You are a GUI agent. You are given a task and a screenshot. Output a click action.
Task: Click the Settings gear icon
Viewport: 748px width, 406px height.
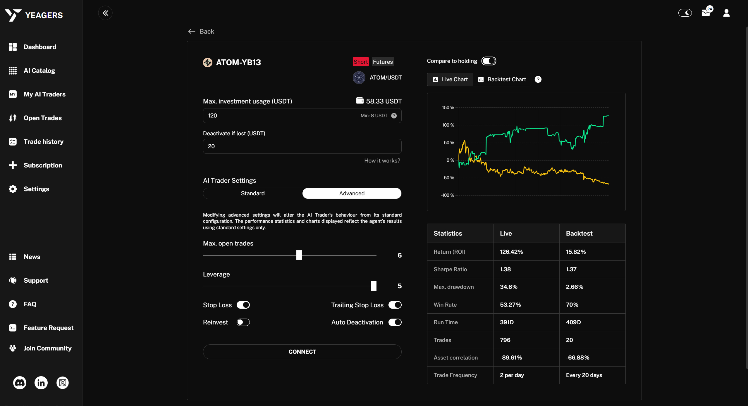click(x=13, y=189)
